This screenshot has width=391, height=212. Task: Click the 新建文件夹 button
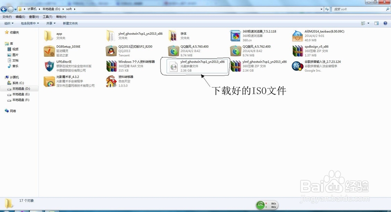70,23
